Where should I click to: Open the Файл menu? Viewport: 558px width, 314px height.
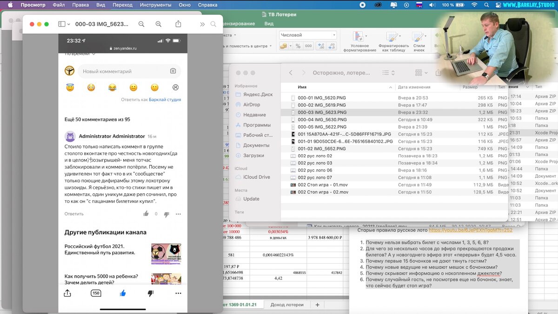(x=59, y=5)
